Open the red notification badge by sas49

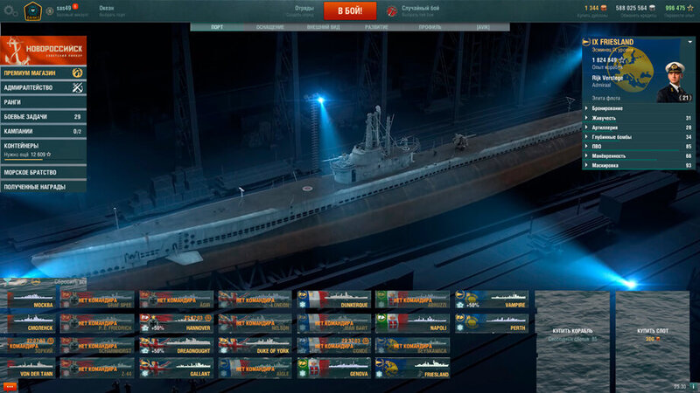pyautogui.click(x=75, y=7)
